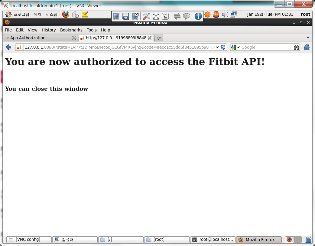Click the VNC close connection icon
The height and width of the screenshot is (246, 315).
135,16
